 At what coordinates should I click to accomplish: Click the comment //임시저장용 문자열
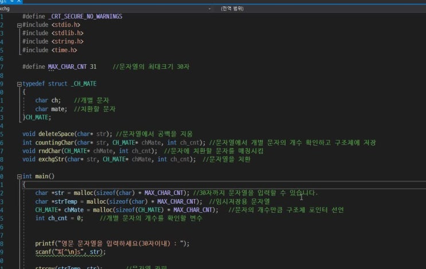pos(239,202)
